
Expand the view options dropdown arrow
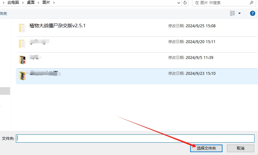point(239,13)
